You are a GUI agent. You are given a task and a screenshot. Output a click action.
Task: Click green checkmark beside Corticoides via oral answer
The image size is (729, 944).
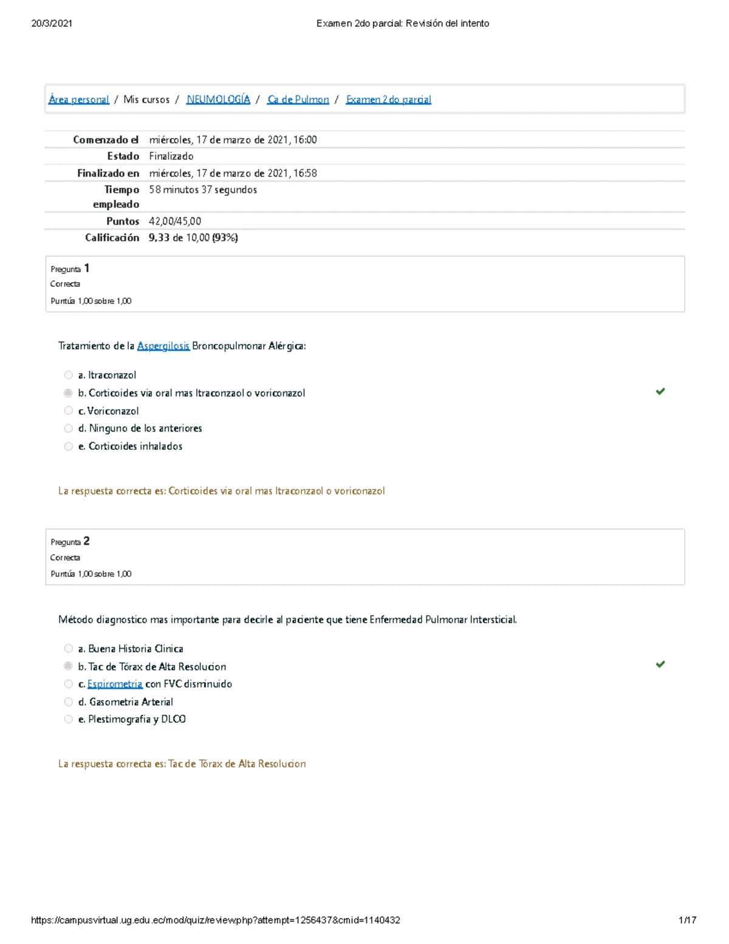tap(660, 391)
